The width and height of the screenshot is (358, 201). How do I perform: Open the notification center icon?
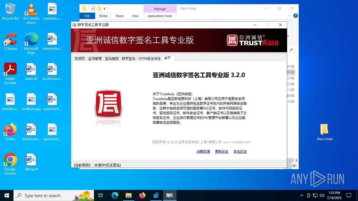tap(349, 195)
